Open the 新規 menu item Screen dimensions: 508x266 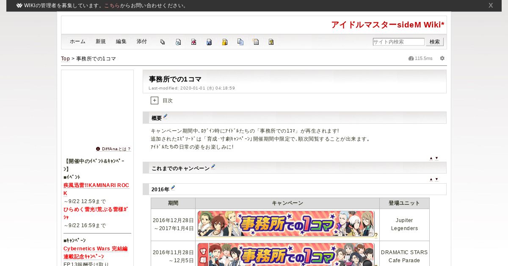click(x=101, y=42)
